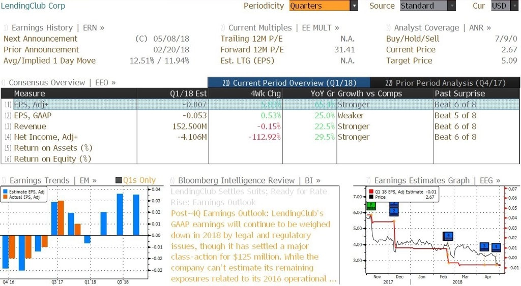
Task: Select Revenue measure row
Action: coord(260,126)
